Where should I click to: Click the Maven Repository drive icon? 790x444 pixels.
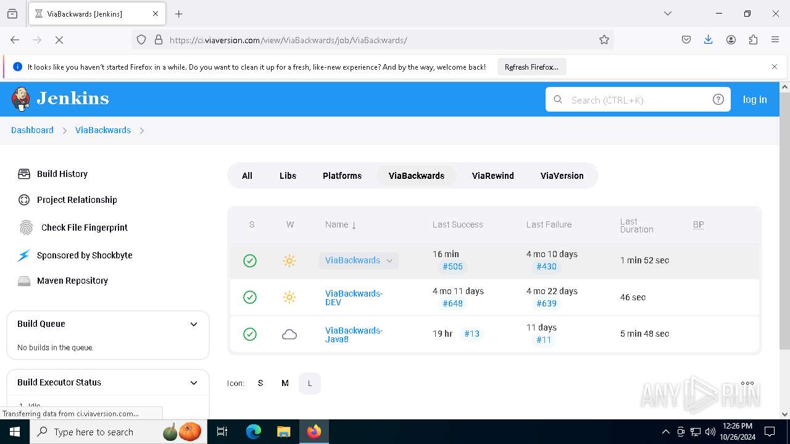point(24,281)
